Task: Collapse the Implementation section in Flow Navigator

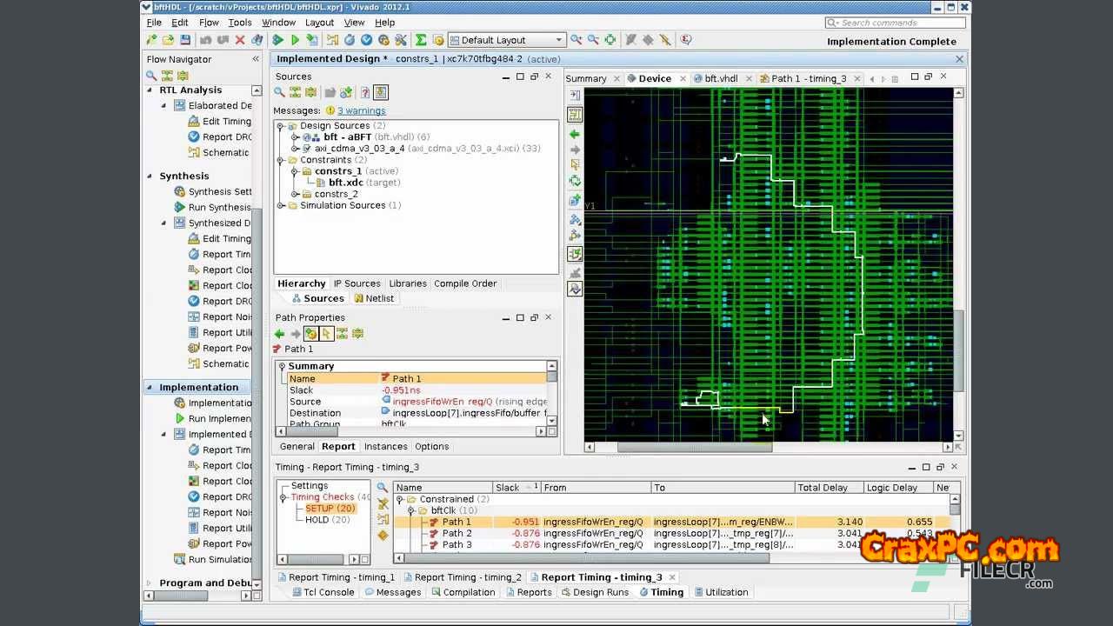Action: pos(150,388)
